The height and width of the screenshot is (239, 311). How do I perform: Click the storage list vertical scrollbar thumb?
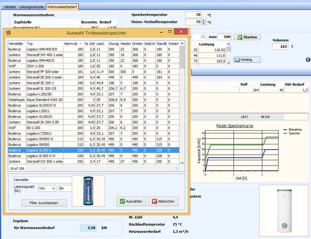pyautogui.click(x=182, y=57)
